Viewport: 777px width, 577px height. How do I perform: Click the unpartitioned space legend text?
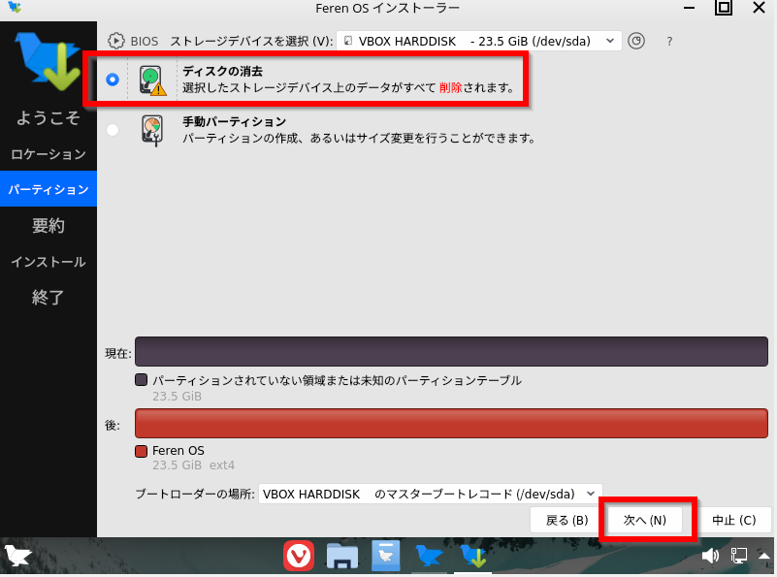[x=337, y=380]
